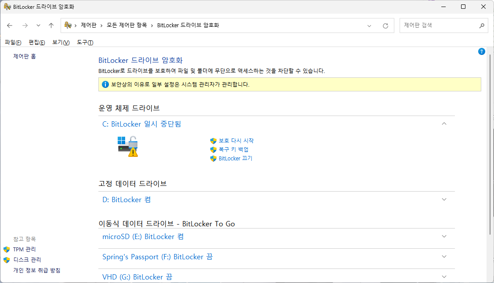Click the shield icon beside 디스크 관리
Viewport: 494px width, 283px height.
pyautogui.click(x=7, y=260)
